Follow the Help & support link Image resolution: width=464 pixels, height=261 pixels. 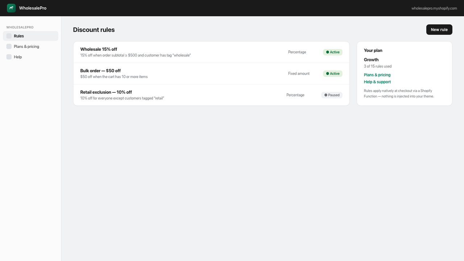(x=377, y=82)
